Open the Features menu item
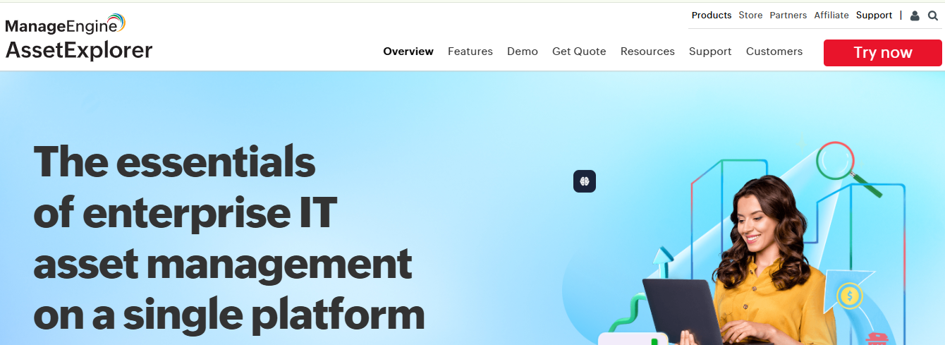Image resolution: width=945 pixels, height=345 pixels. click(470, 52)
